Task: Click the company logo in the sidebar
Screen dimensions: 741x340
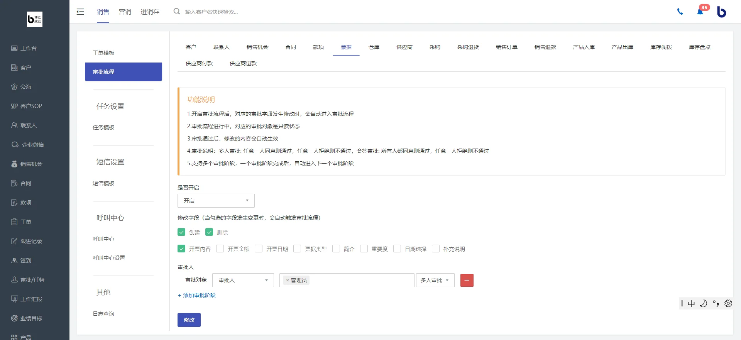Action: 35,19
